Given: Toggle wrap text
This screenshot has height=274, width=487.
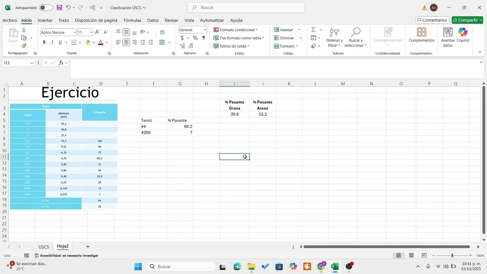Looking at the screenshot, I should (162, 32).
